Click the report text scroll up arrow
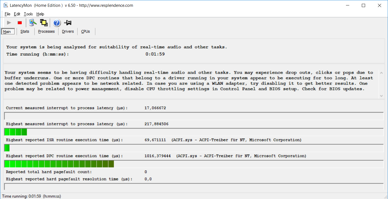 point(381,73)
